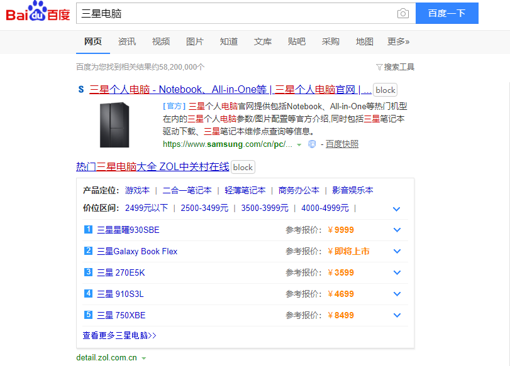Image resolution: width=510 pixels, height=366 pixels.
Task: Click rank badge 1 for 三星星曜930SBE
Action: click(88, 230)
